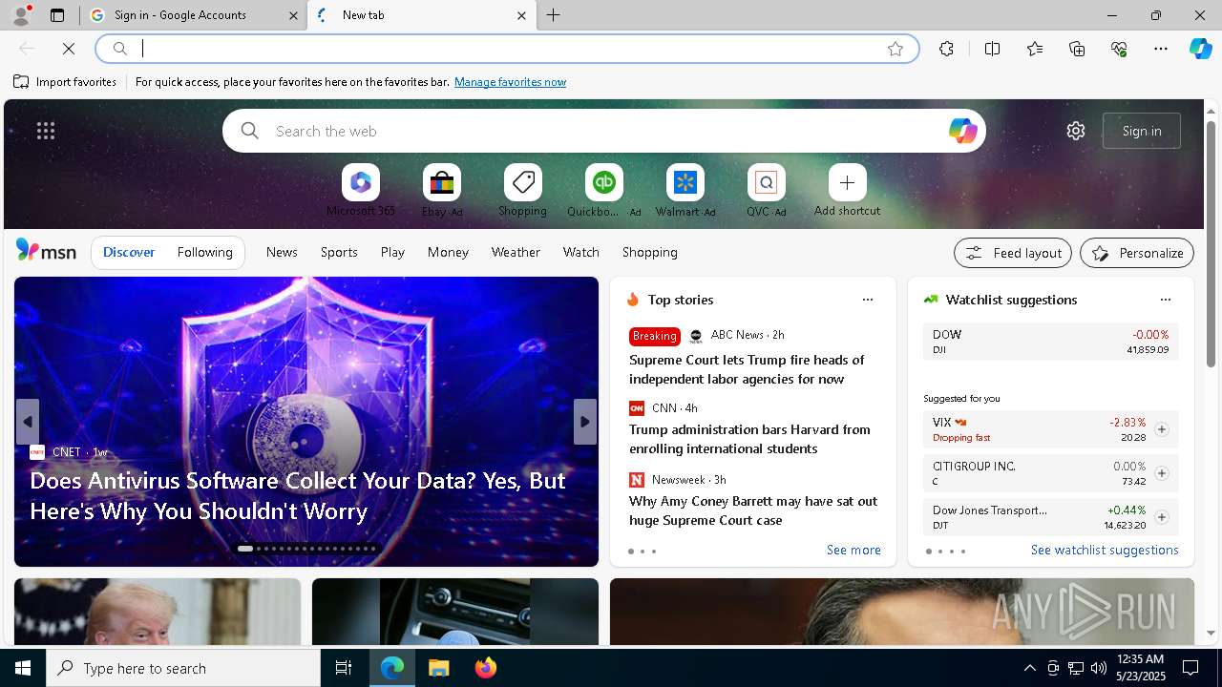Open the Feed layout dropdown
Viewport: 1222px width, 687px height.
[1013, 253]
